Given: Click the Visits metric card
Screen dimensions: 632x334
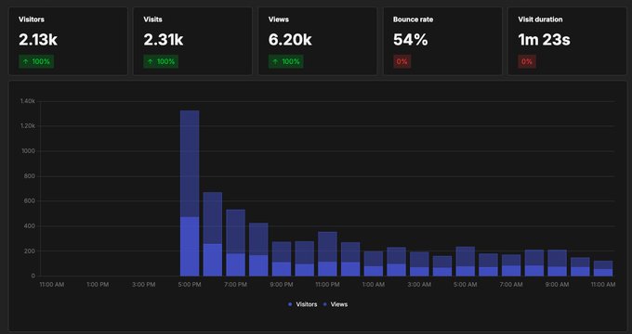Looking at the screenshot, I should tap(192, 41).
